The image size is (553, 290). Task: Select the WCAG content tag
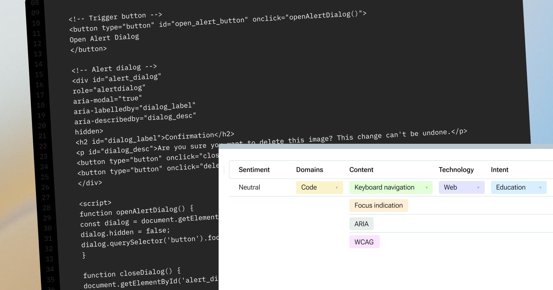click(364, 242)
